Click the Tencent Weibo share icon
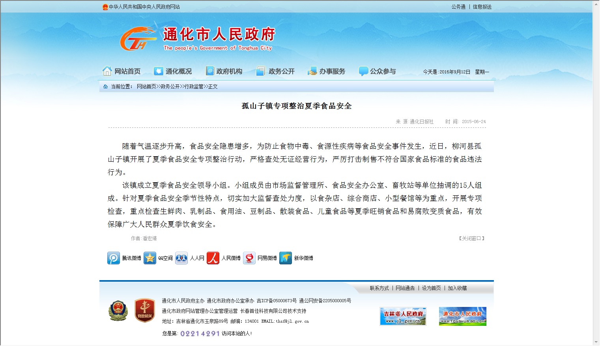 pos(114,258)
